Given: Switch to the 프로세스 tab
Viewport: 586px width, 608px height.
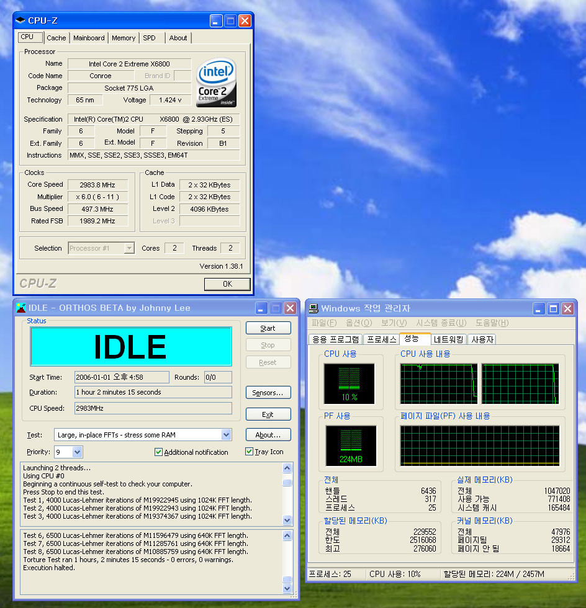Looking at the screenshot, I should coord(382,340).
